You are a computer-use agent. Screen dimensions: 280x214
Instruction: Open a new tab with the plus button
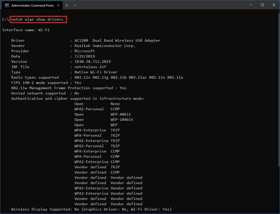tap(67, 5)
